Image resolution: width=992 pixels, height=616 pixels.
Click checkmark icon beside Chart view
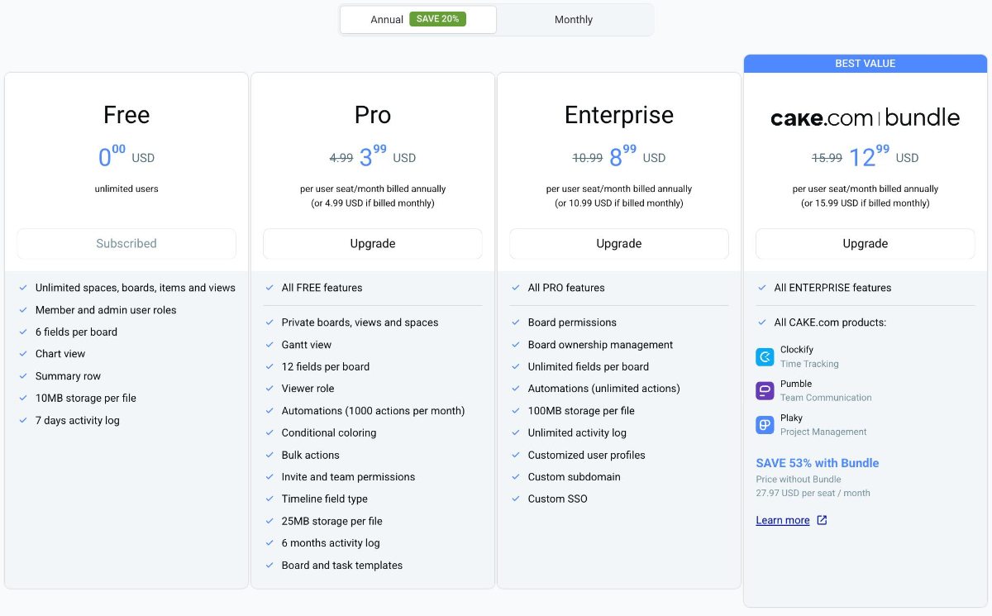[x=24, y=354]
